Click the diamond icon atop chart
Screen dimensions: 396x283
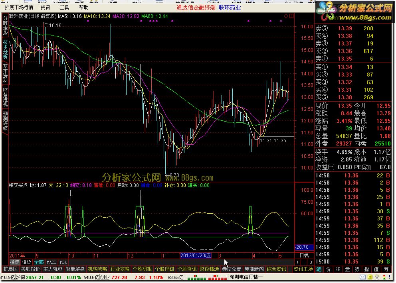click(x=286, y=16)
